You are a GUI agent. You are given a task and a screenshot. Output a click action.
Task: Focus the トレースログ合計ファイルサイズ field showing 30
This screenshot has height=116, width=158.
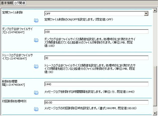point(96,58)
